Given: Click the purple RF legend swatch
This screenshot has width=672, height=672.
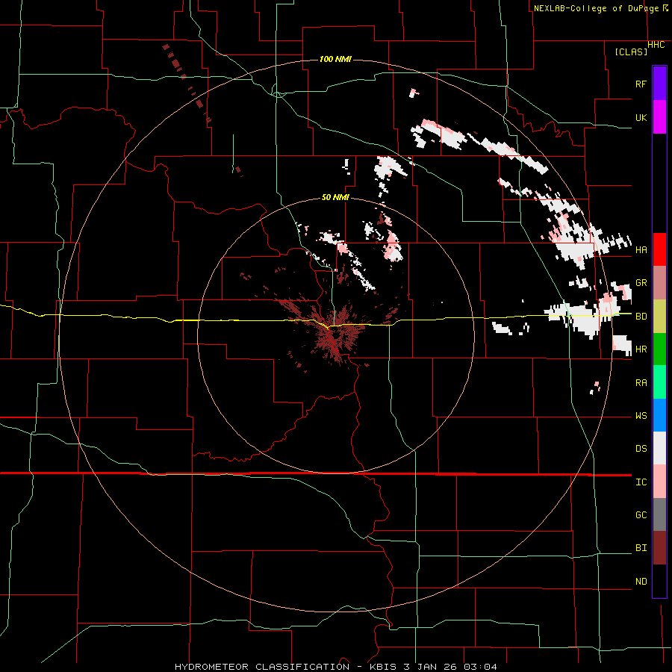Looking at the screenshot, I should [x=659, y=84].
